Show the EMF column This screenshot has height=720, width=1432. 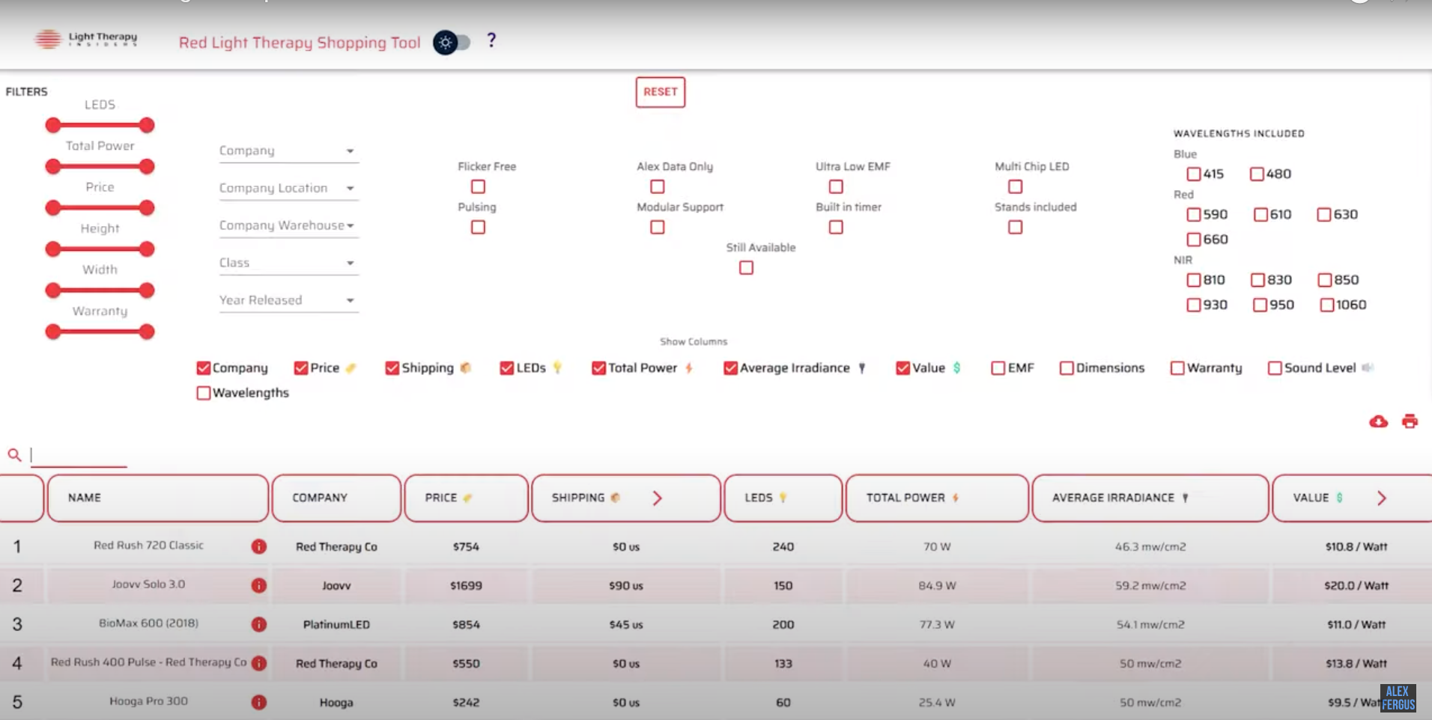click(998, 368)
